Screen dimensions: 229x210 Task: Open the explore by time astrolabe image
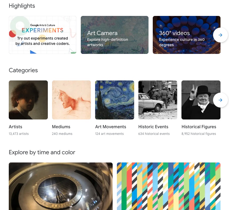pyautogui.click(x=61, y=186)
